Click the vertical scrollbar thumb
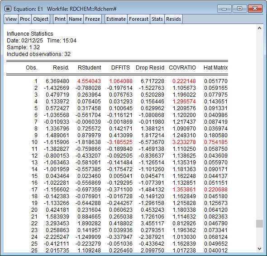This screenshot has width=267, height=256. [259, 224]
